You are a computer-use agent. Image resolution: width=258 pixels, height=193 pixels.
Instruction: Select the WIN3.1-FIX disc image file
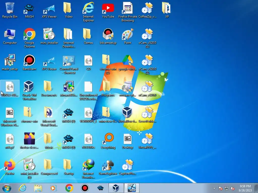(x=10, y=88)
